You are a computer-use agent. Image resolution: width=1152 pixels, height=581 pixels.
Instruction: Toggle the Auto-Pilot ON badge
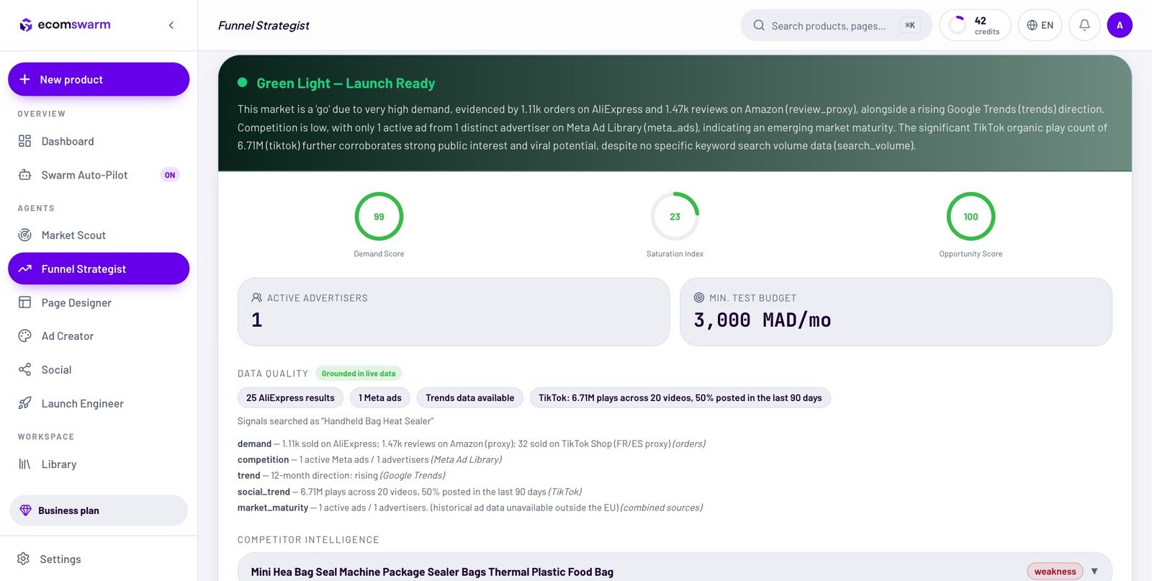coord(170,175)
